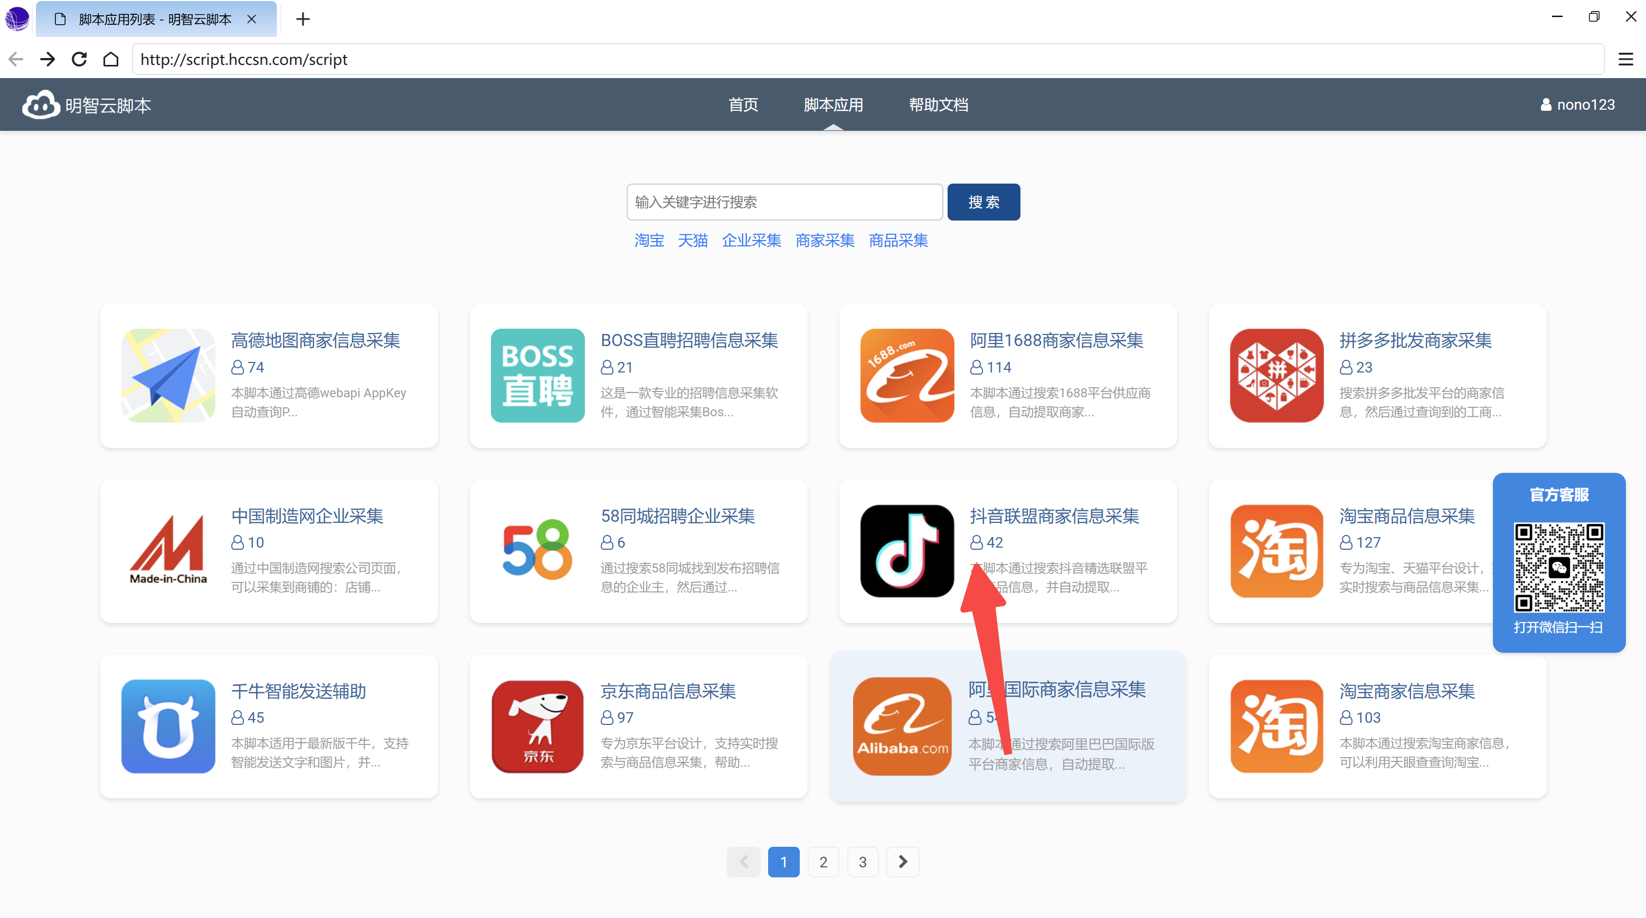The height and width of the screenshot is (918, 1646).
Task: Open 淘宝商家信息采集 title
Action: tap(1408, 691)
